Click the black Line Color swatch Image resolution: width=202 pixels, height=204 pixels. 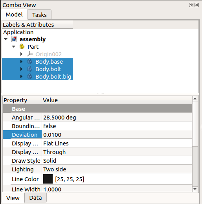pyautogui.click(x=48, y=179)
